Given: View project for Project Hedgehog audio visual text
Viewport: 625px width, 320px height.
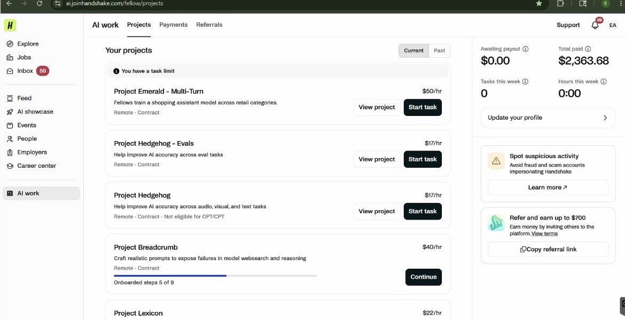Looking at the screenshot, I should (377, 211).
